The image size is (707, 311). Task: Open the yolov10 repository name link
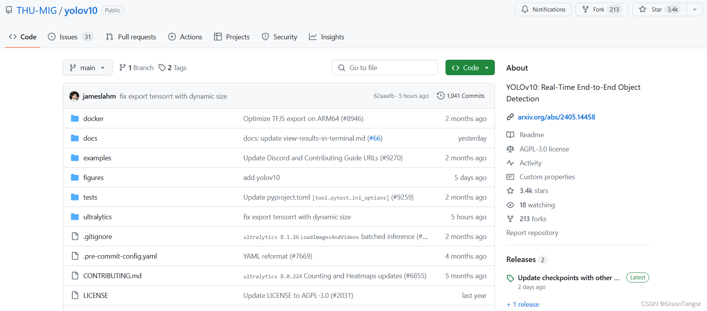pyautogui.click(x=81, y=10)
